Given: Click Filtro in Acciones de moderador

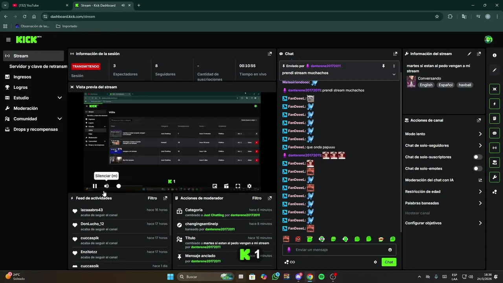Looking at the screenshot, I should pyautogui.click(x=257, y=198).
